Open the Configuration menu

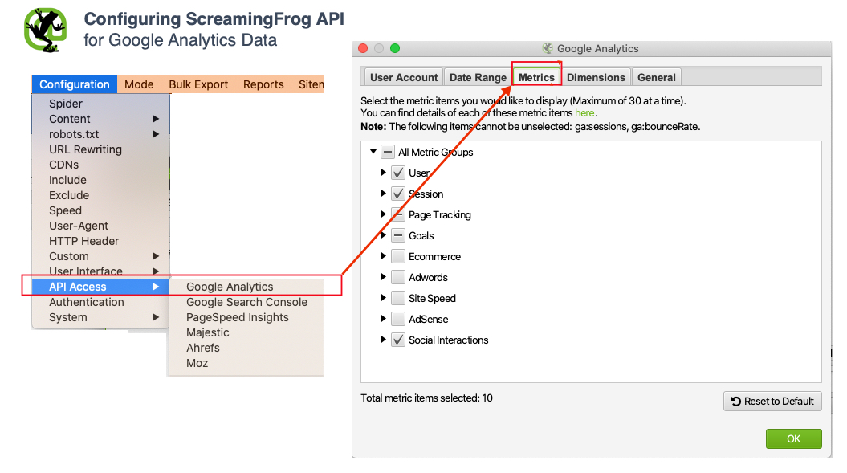coord(75,84)
